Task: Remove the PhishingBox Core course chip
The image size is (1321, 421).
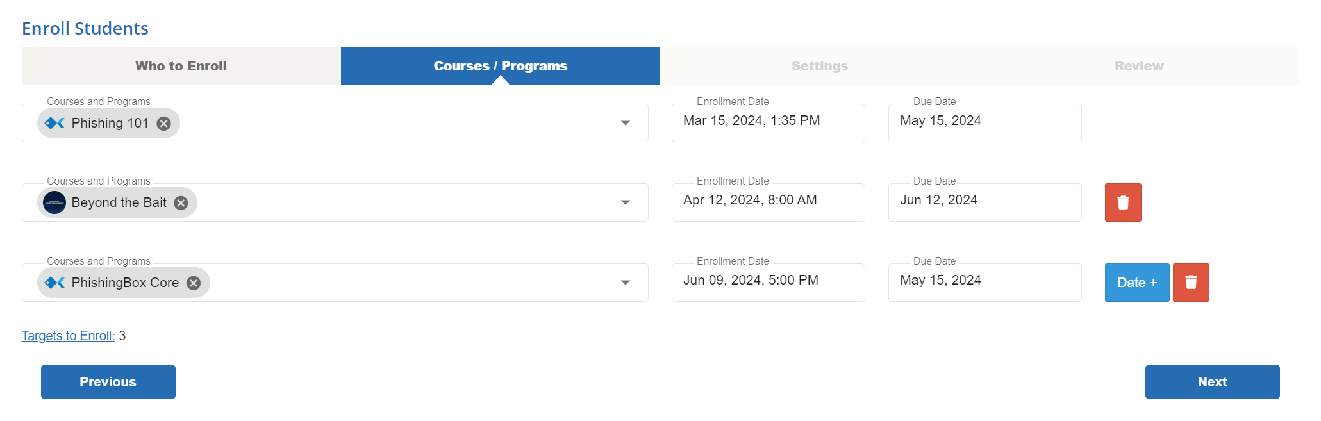Action: [x=194, y=283]
